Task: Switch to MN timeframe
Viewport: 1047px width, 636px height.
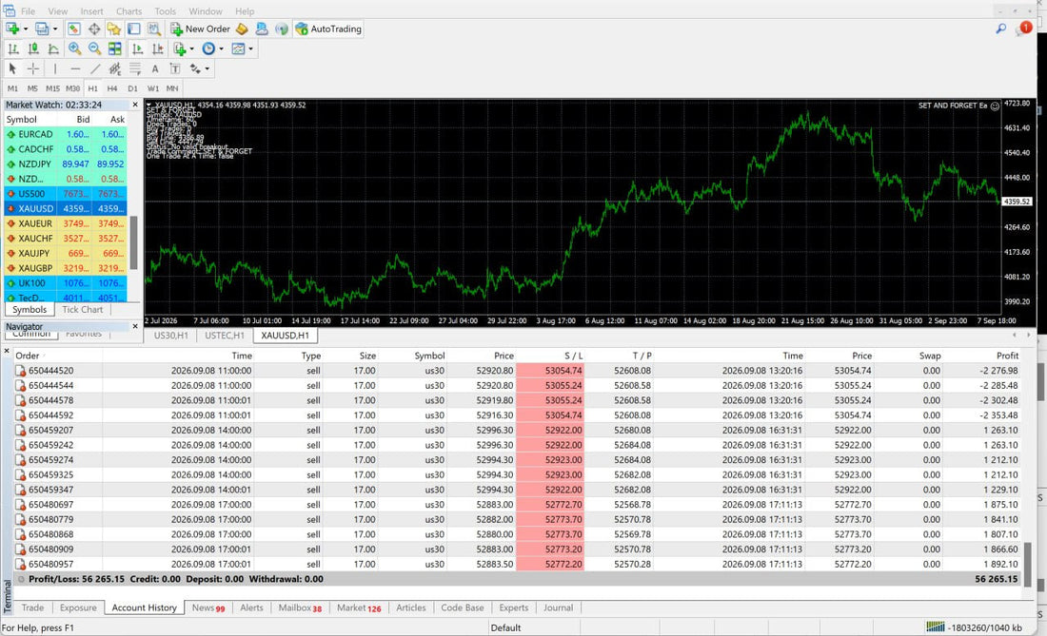Action: (x=172, y=88)
